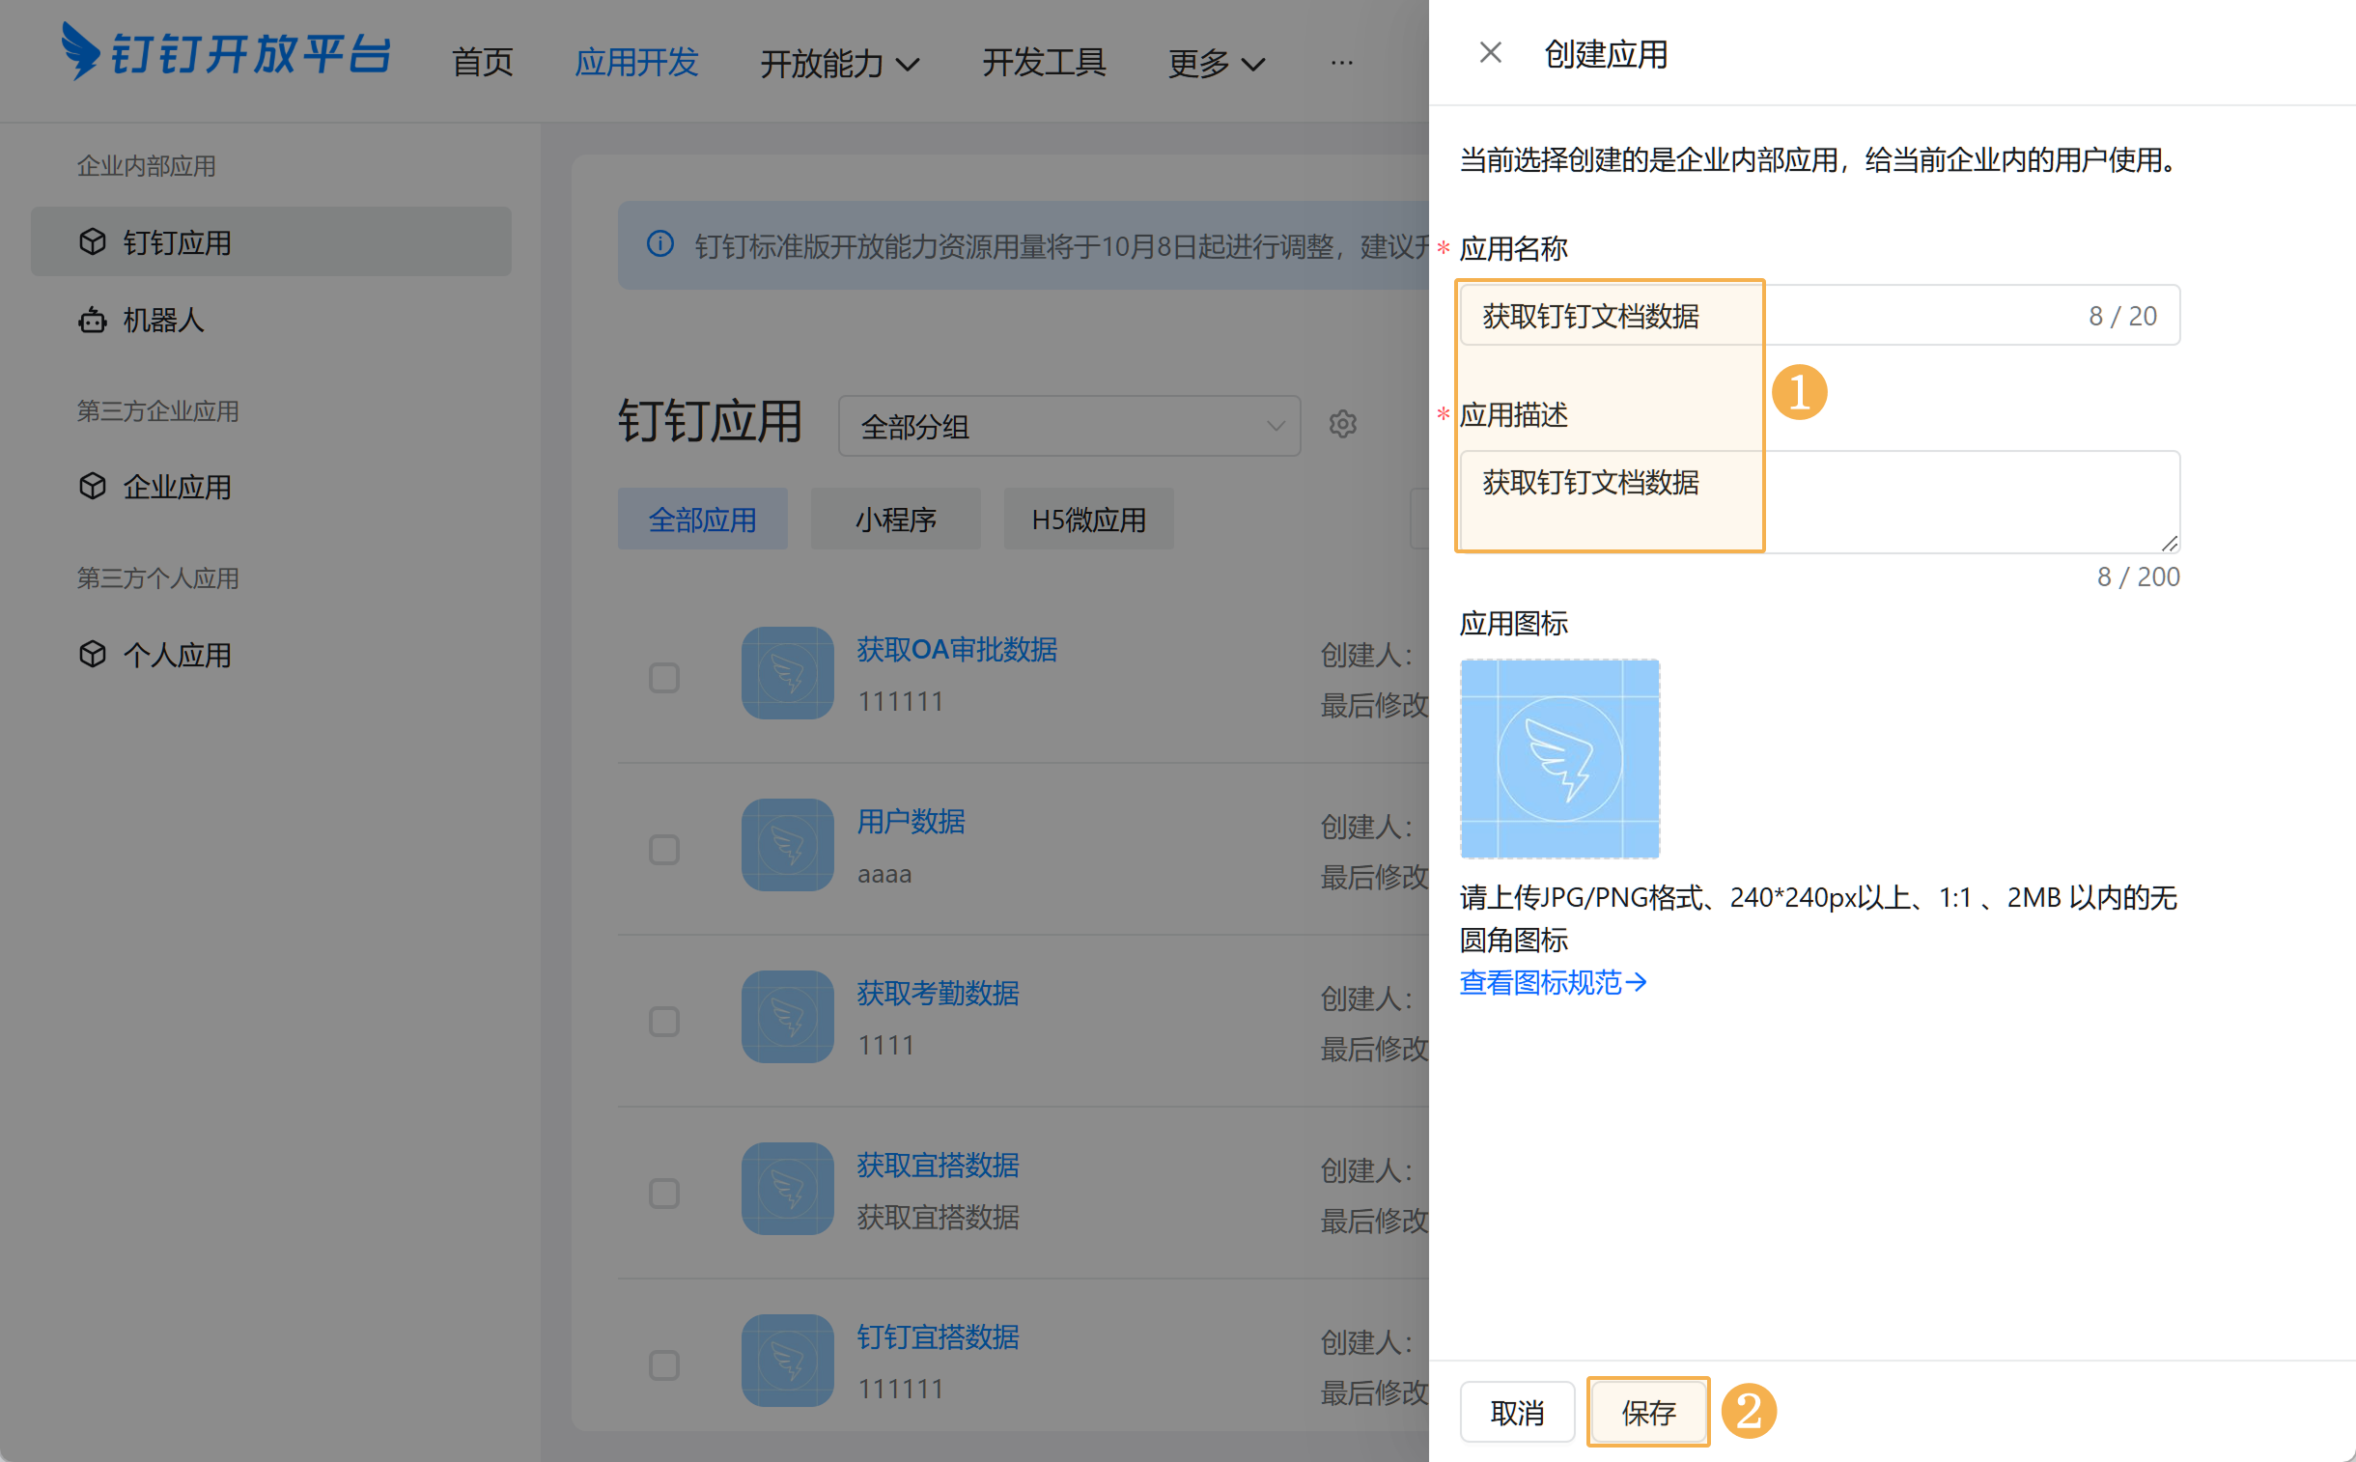Close the 创建应用 panel with the X
Viewport: 2356px width, 1462px height.
tap(1490, 53)
